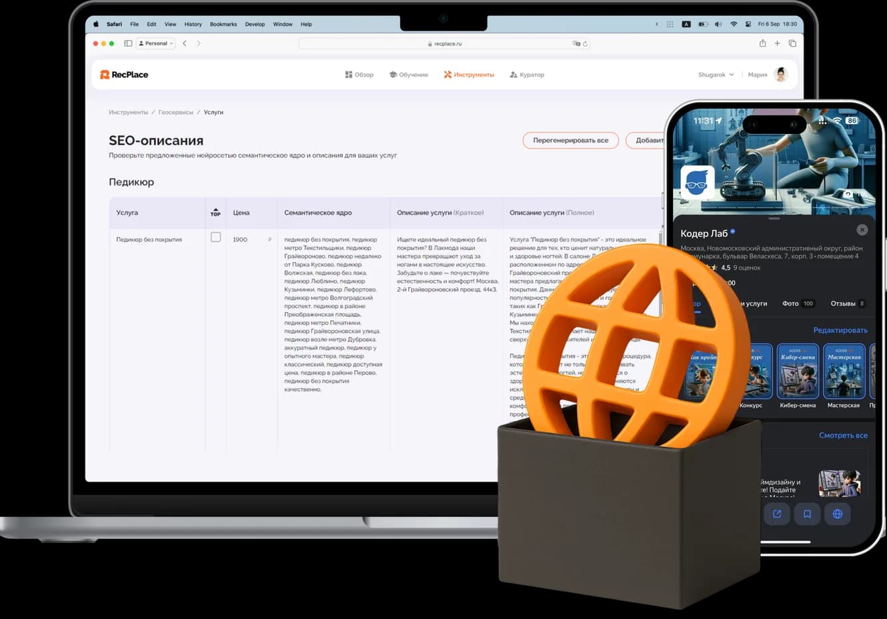Reload the recplace.ru page
Screen dimensions: 887x619
tap(586, 44)
